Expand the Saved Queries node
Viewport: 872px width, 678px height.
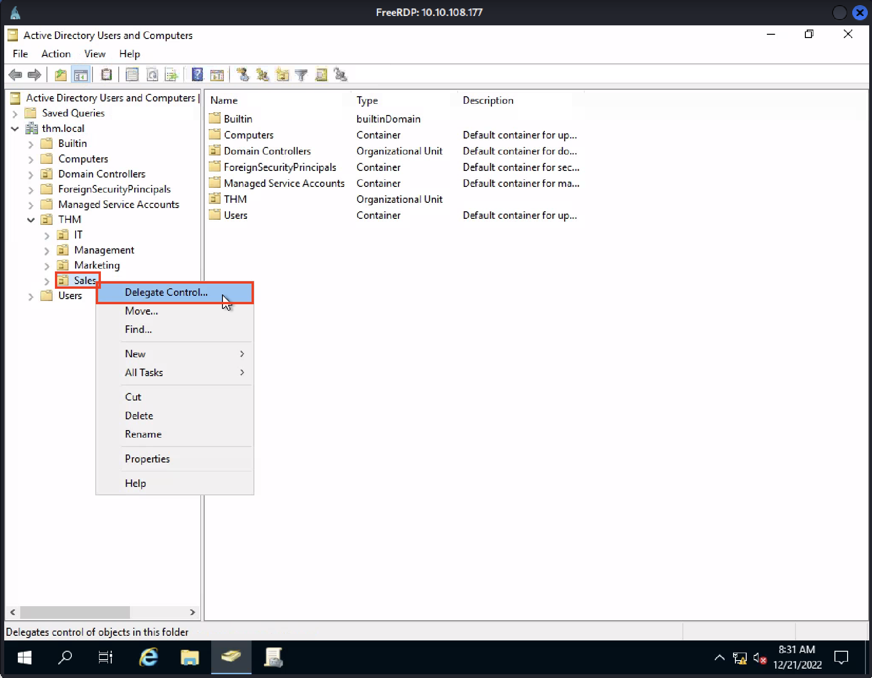(15, 114)
